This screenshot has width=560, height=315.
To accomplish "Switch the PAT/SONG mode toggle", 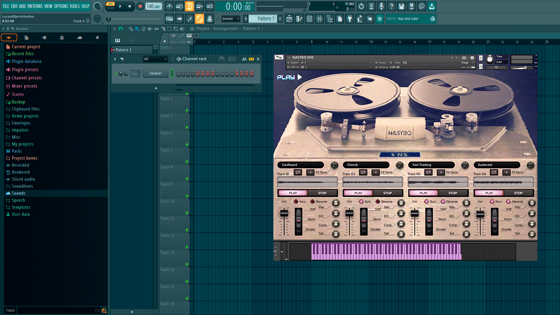I will (110, 6).
